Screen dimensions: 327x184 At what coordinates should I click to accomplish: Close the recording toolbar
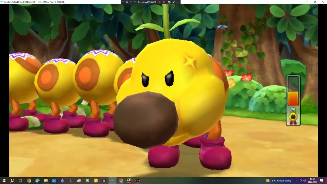[178, 2]
